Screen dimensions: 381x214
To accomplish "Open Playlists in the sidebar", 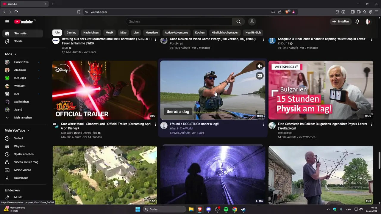I will pyautogui.click(x=23, y=146).
